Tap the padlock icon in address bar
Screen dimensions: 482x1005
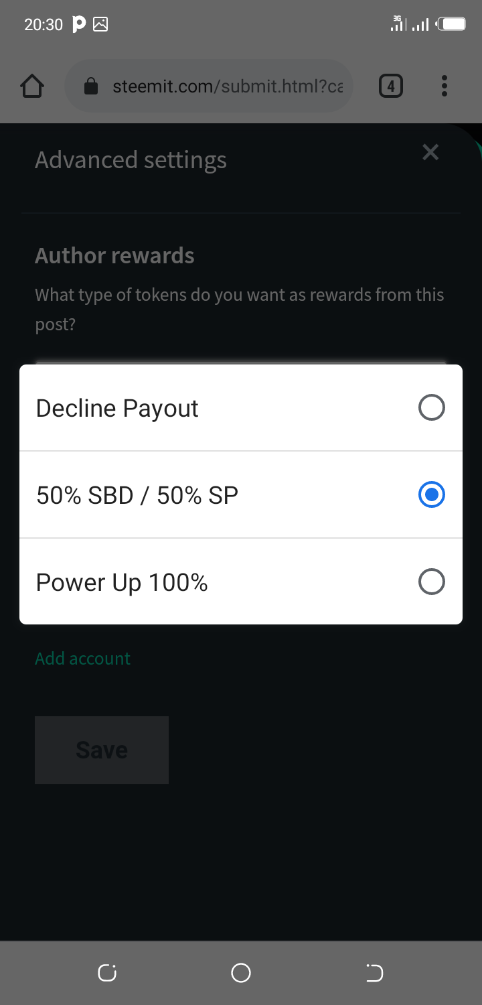92,86
